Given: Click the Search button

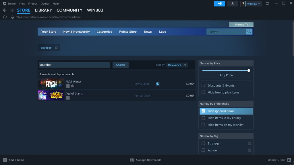Looking at the screenshot, I should coord(120,65).
